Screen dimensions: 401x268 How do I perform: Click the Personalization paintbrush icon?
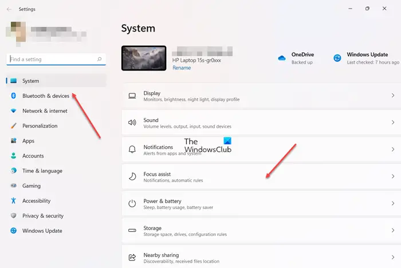click(14, 125)
